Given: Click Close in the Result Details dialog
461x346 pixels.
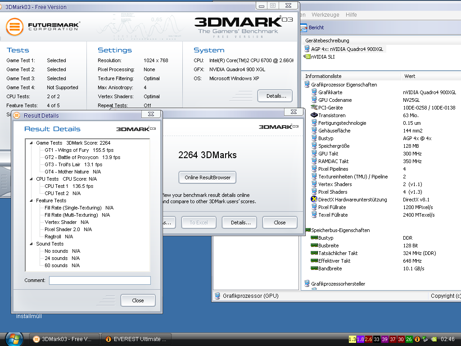Looking at the screenshot, I should point(138,300).
